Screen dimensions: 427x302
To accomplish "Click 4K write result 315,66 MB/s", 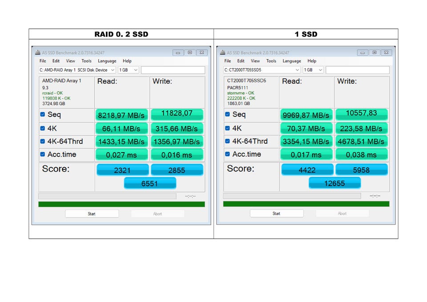I will 177,129.
